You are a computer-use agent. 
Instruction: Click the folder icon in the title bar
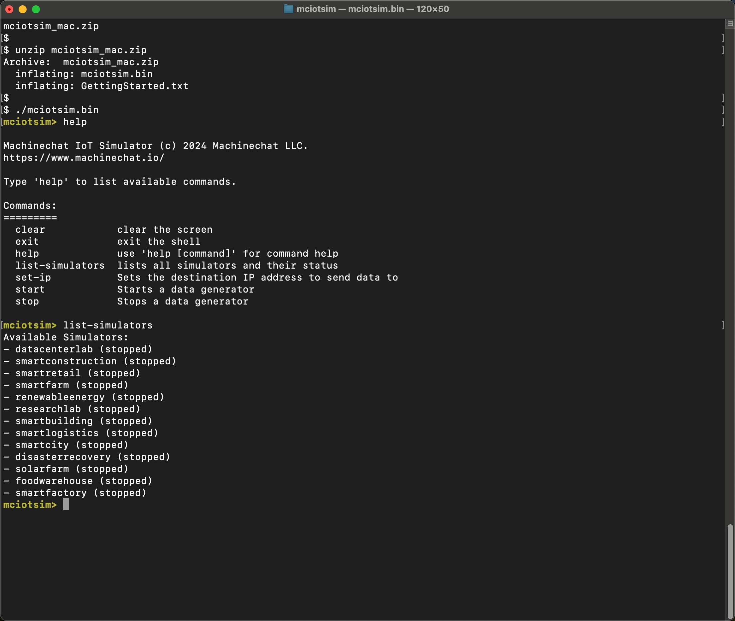[288, 9]
